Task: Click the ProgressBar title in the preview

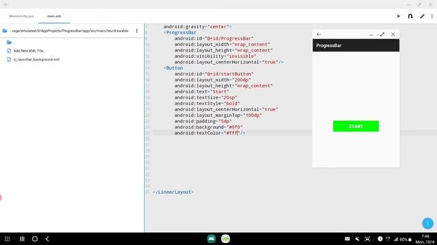Action: click(329, 46)
